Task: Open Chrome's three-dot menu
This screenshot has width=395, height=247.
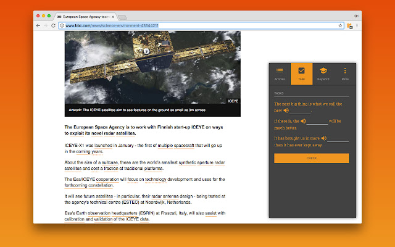Action: coord(357,25)
